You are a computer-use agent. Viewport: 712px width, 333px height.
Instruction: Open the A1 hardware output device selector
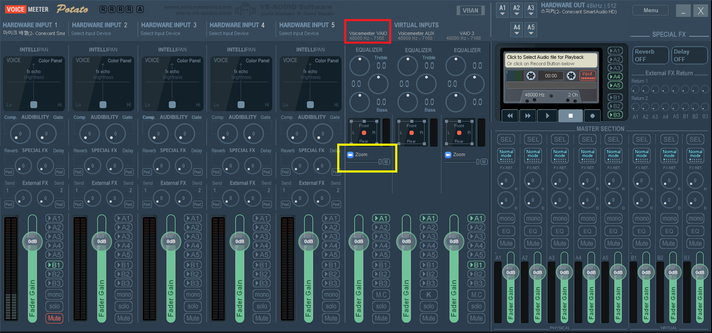502,10
